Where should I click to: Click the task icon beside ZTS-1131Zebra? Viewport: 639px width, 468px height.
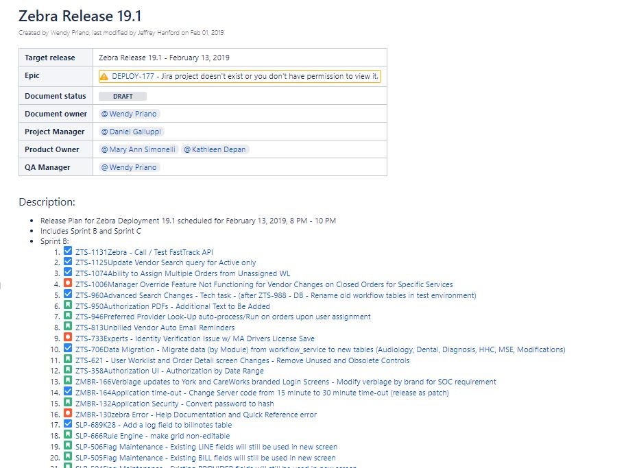click(68, 251)
